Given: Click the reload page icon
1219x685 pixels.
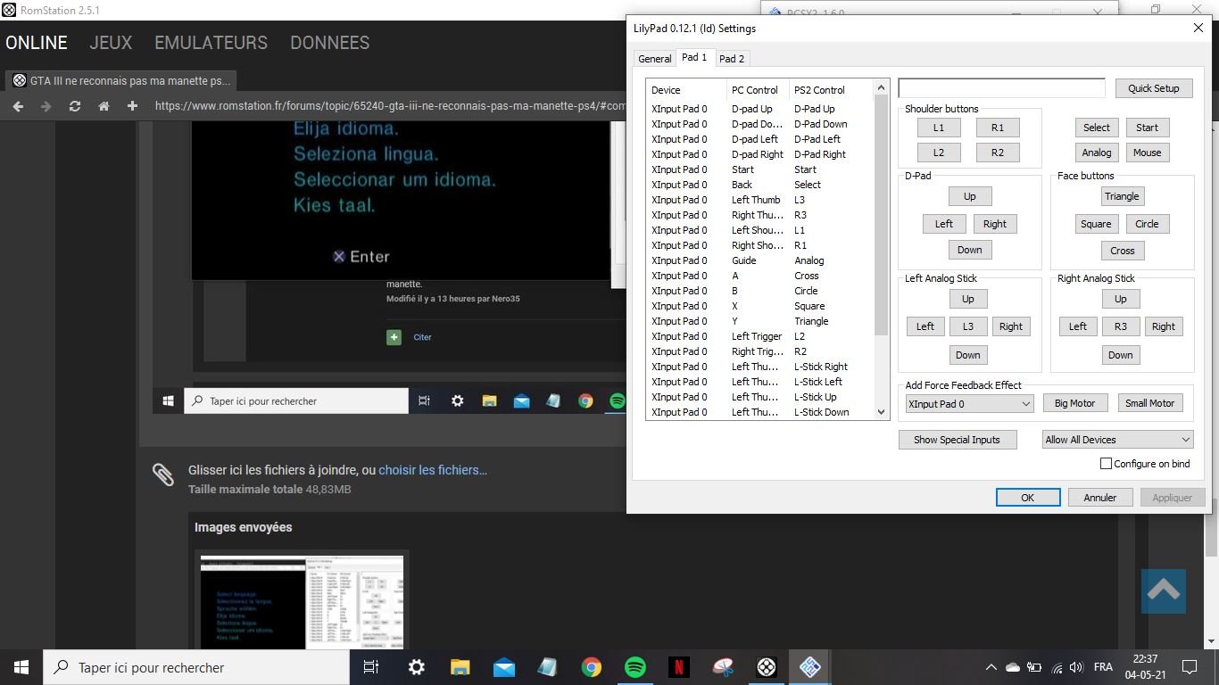Looking at the screenshot, I should pyautogui.click(x=75, y=106).
